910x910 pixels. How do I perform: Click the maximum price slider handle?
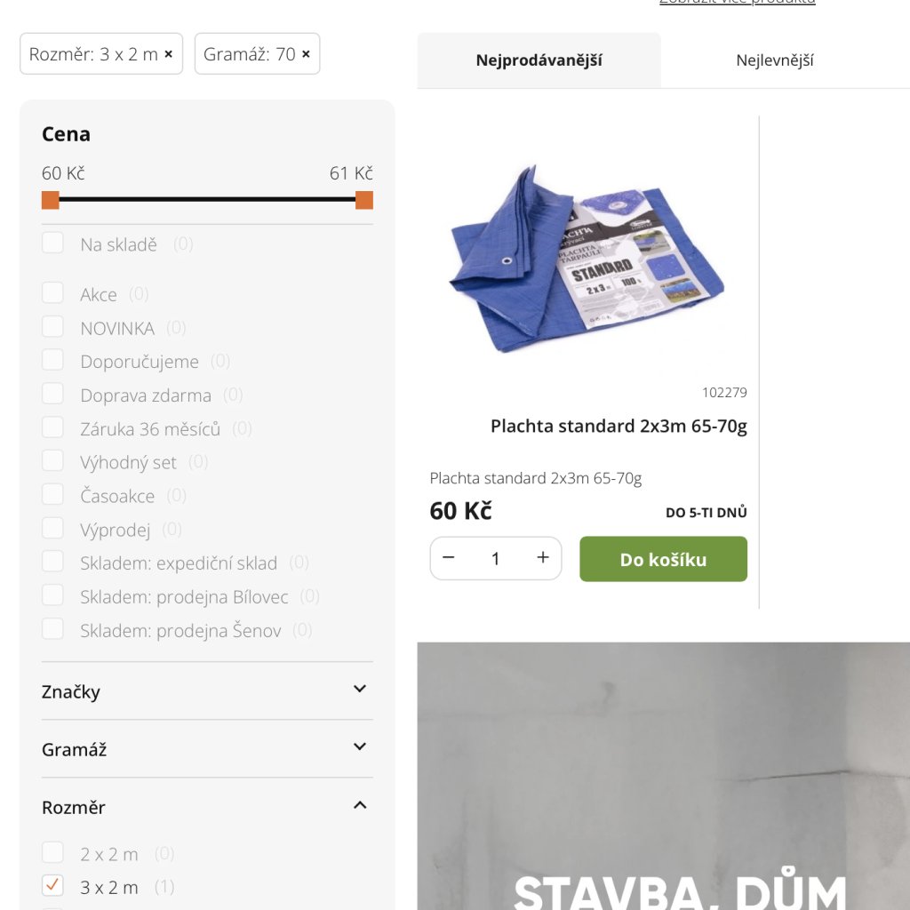click(x=363, y=200)
